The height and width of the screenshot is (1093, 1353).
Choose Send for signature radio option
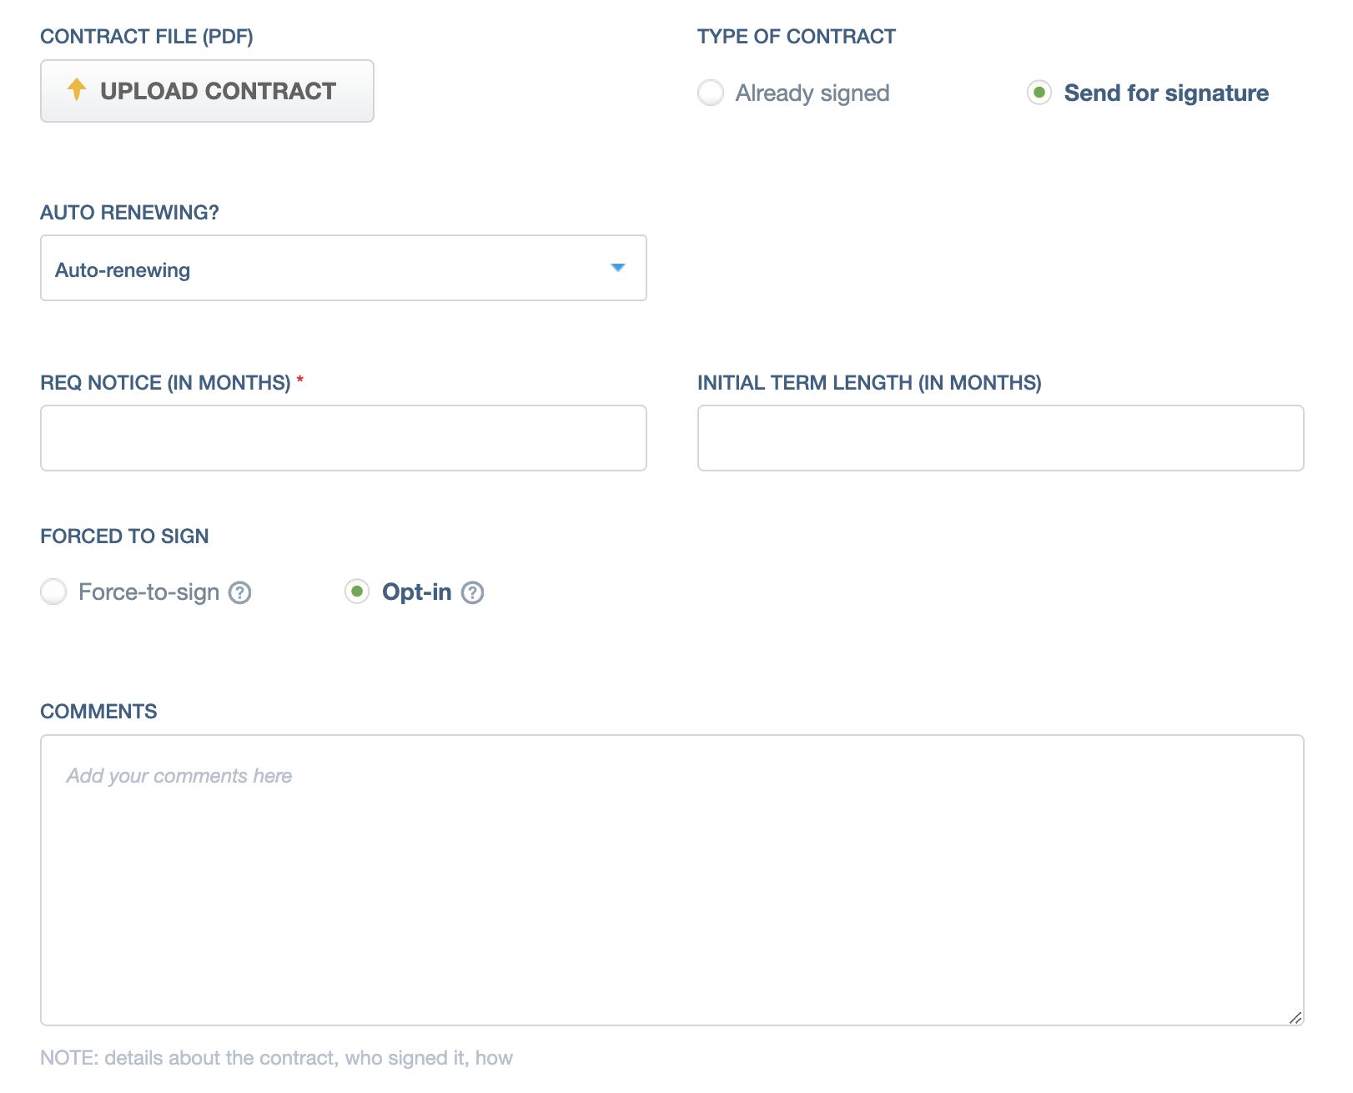[x=1039, y=93]
